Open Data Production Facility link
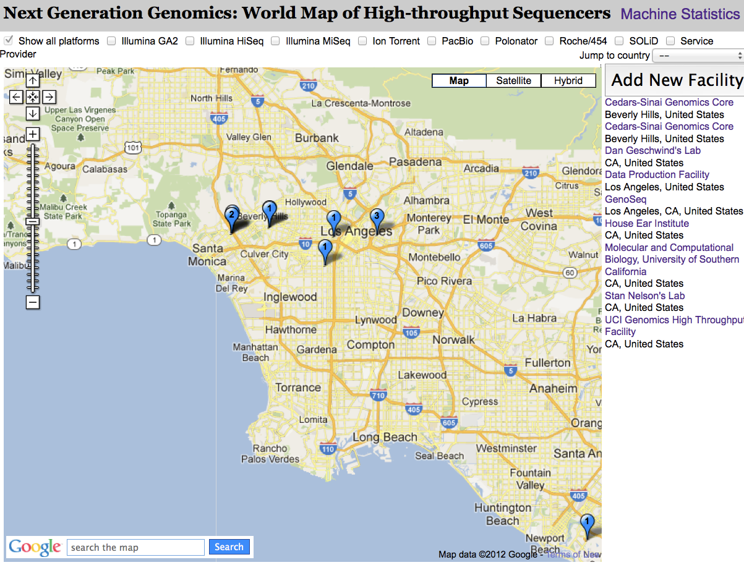Image resolution: width=744 pixels, height=565 pixels. tap(657, 175)
